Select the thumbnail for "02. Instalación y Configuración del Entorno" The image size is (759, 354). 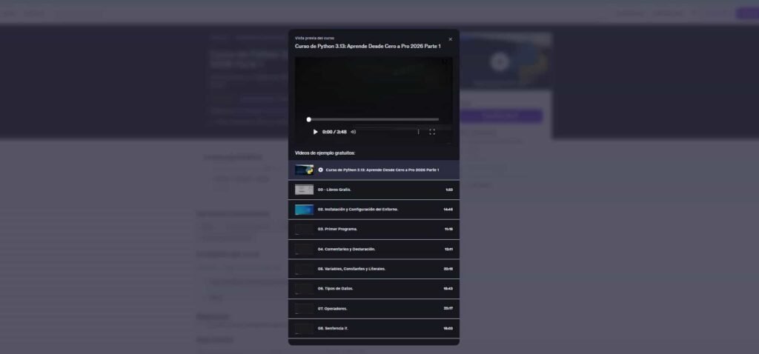click(304, 210)
